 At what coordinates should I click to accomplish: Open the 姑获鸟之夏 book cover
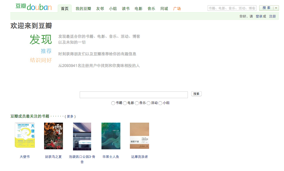54,136
